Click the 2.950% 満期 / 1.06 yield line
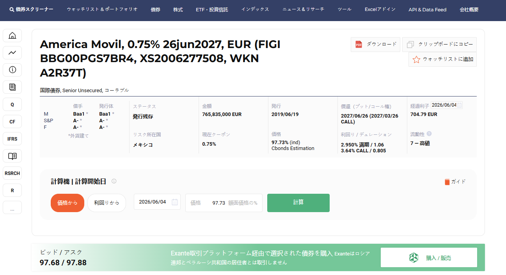506x275 pixels. [x=362, y=145]
